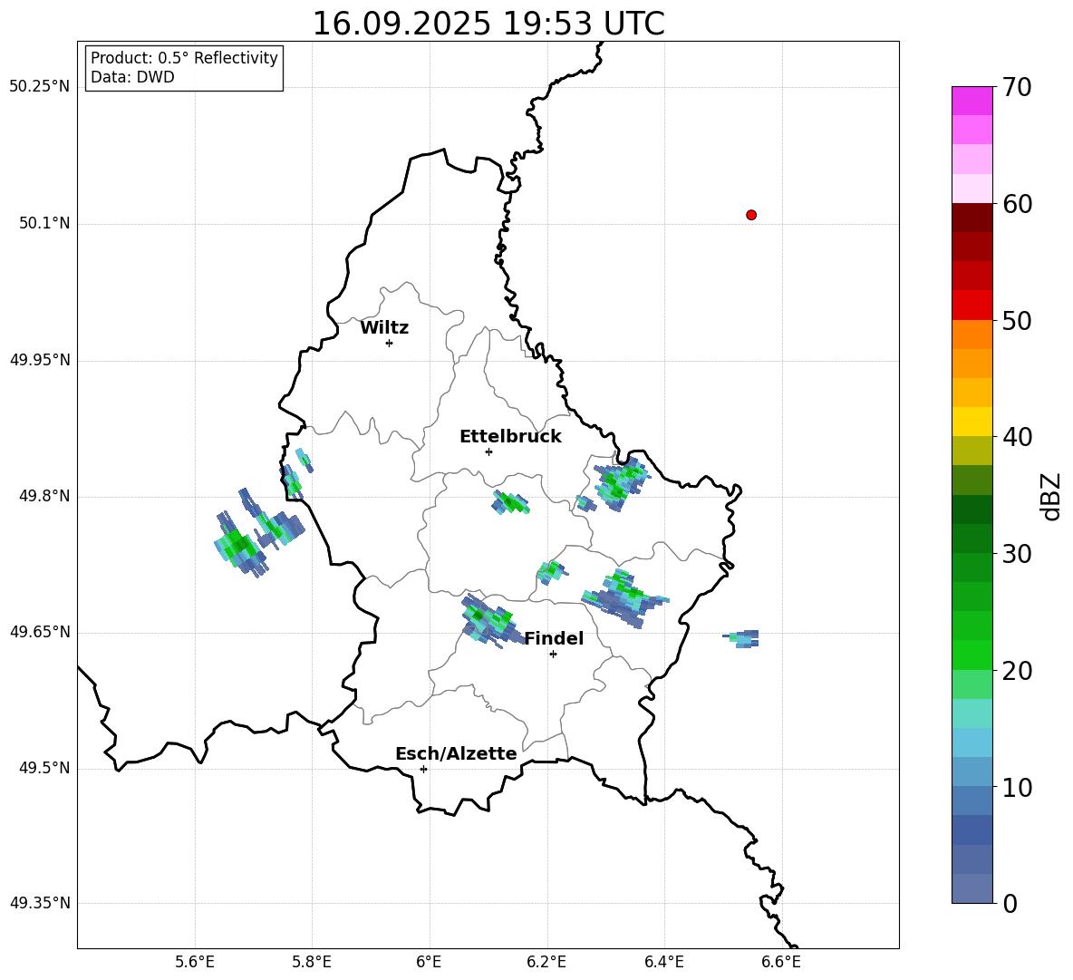Click the 50.25°N latitude label
Screen dimensions: 1073x980
pos(40,87)
